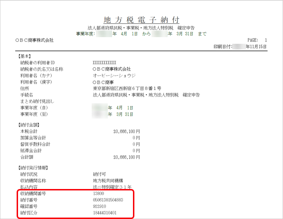Click the 住所 address text line
The width and height of the screenshot is (283, 219).
[127, 89]
